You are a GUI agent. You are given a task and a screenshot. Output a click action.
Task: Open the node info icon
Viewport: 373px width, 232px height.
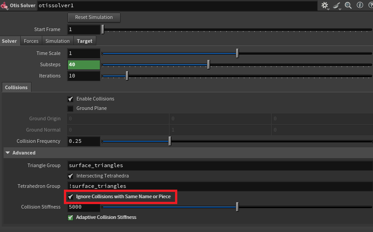pyautogui.click(x=359, y=6)
